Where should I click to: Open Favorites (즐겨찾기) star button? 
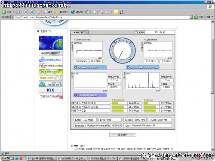(62, 12)
